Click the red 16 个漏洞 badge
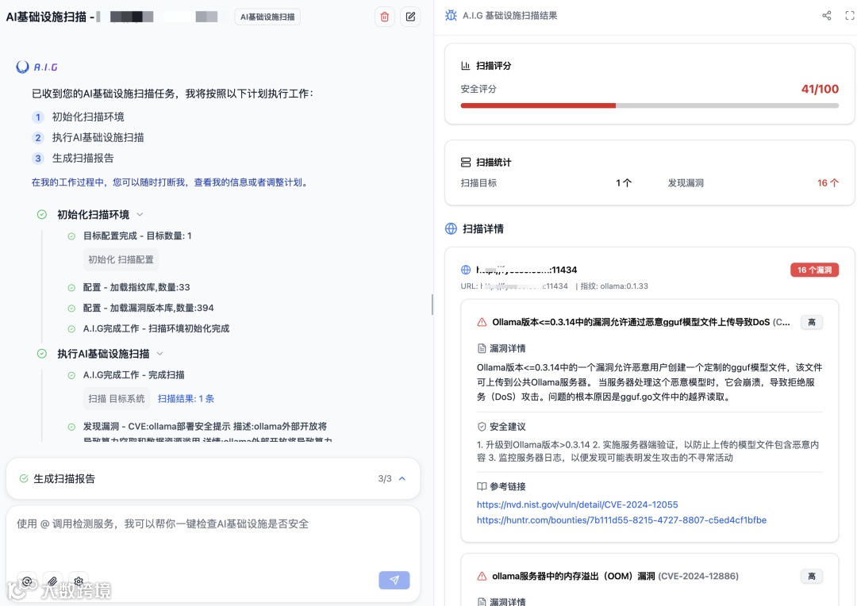 click(814, 270)
